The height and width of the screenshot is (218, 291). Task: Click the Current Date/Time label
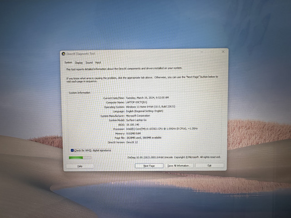point(114,98)
